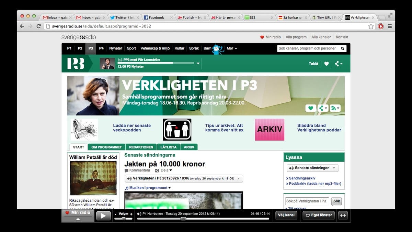Click Ladda ner senaste veckopodden link
The height and width of the screenshot is (232, 412).
pos(132,128)
